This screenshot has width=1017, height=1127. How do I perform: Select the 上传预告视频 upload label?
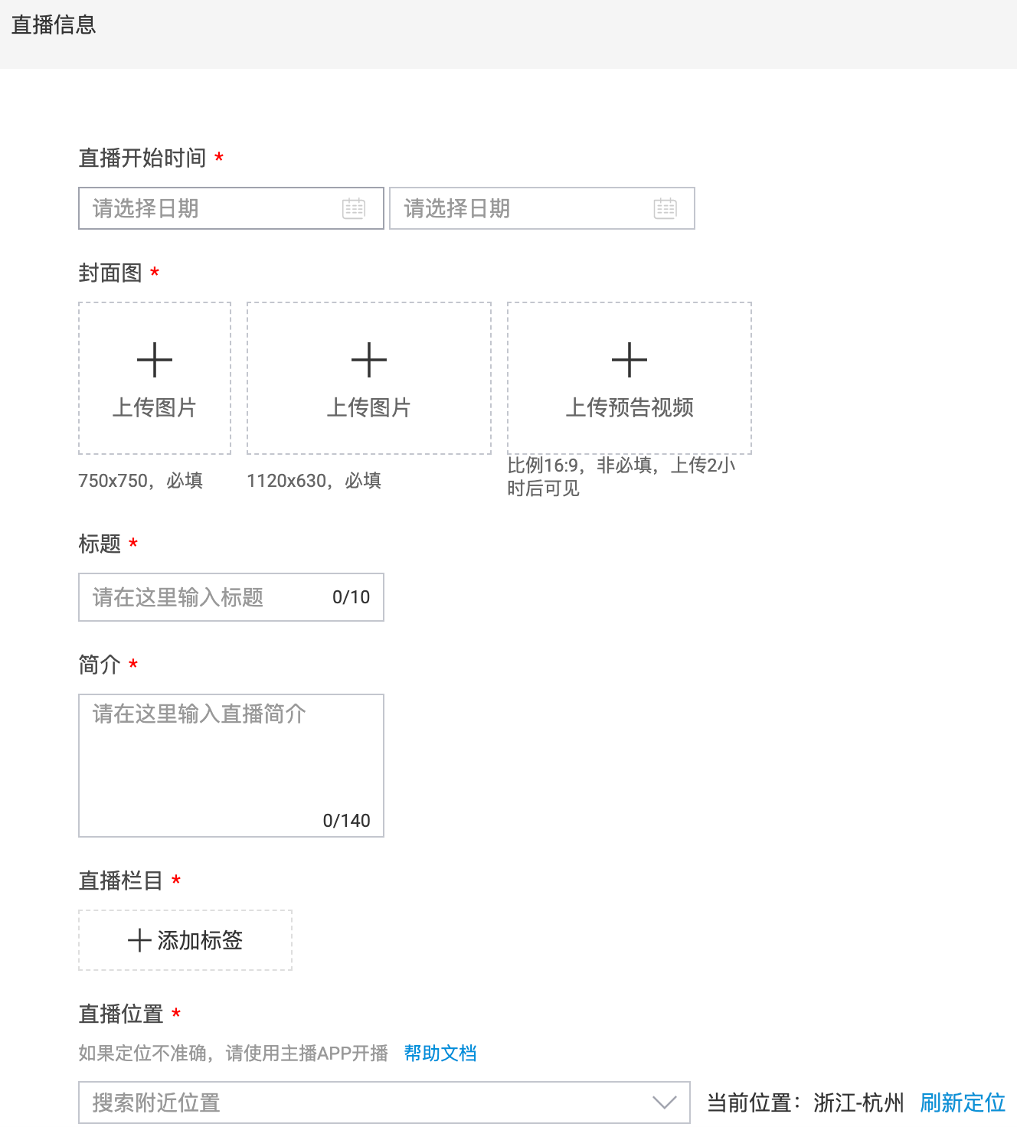(x=629, y=407)
